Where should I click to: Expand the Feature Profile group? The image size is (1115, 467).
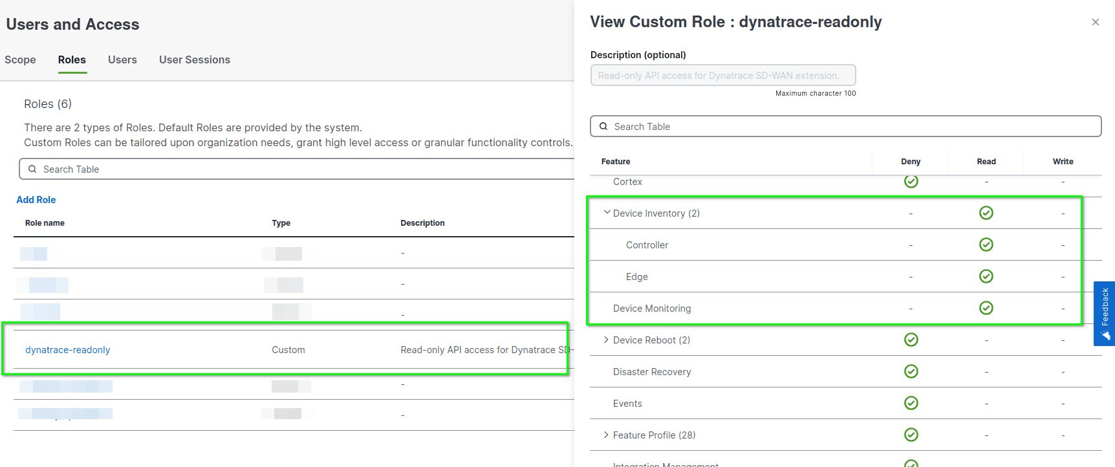(x=606, y=435)
